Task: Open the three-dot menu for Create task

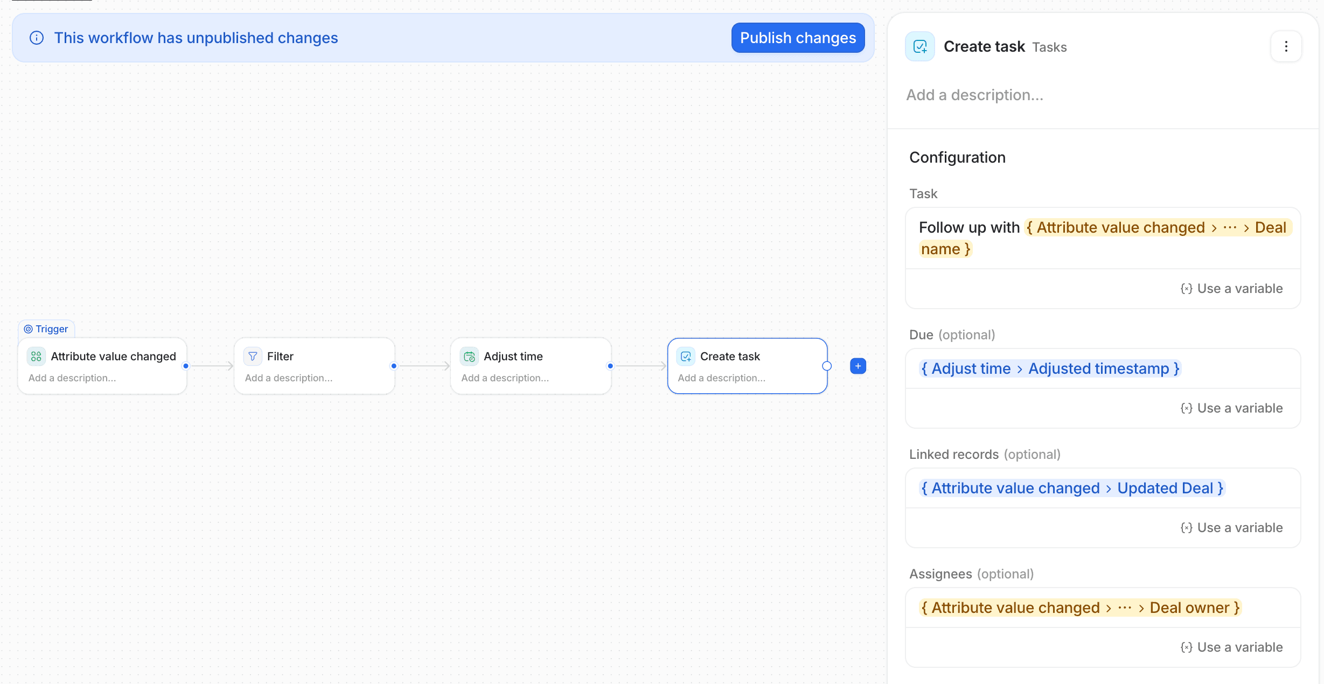Action: pyautogui.click(x=1286, y=47)
